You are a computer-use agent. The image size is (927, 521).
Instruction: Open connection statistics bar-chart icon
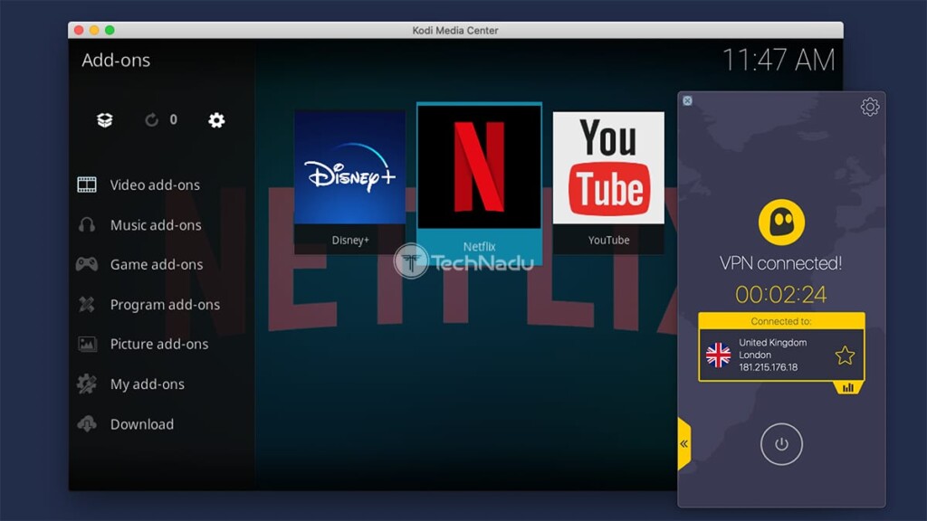pyautogui.click(x=847, y=387)
